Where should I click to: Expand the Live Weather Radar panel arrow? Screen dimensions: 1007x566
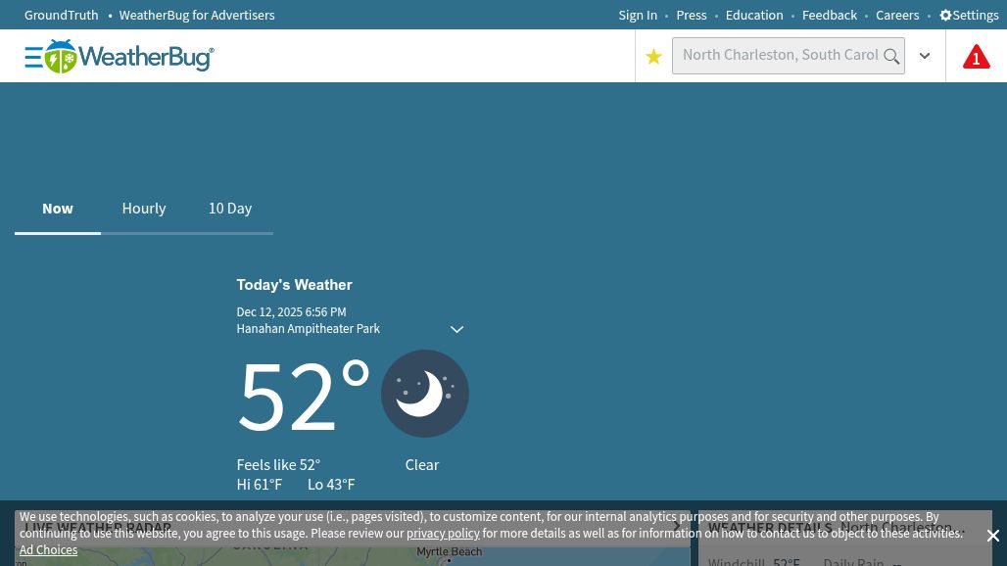(x=676, y=527)
